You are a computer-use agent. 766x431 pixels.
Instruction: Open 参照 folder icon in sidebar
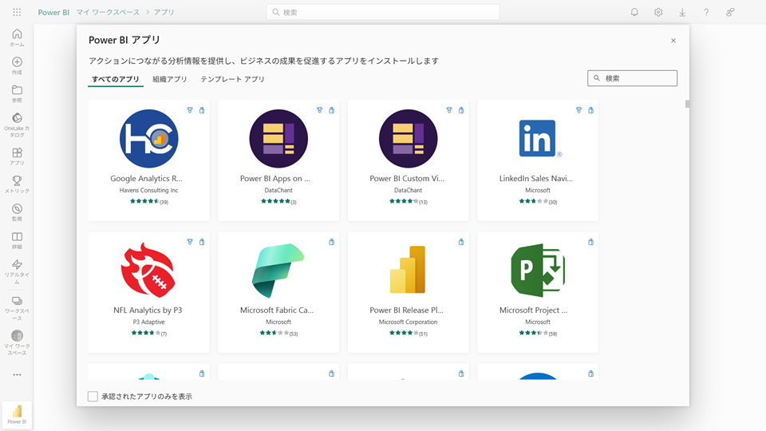(17, 90)
